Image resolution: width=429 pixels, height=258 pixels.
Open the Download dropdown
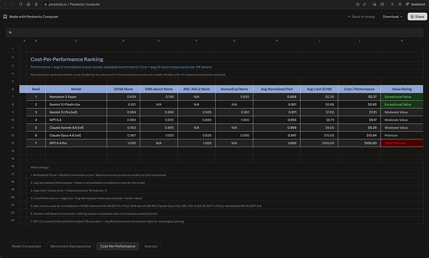[392, 17]
